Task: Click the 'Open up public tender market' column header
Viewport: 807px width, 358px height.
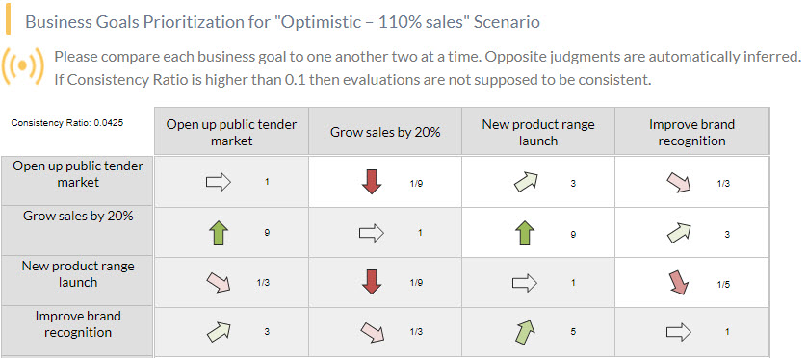Action: (x=231, y=132)
